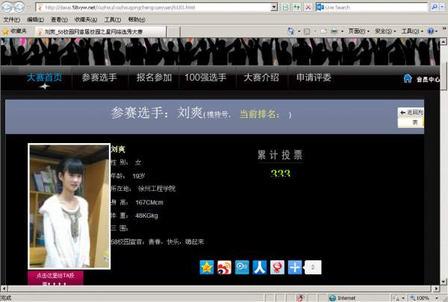Go back with the browser Back arrow

click(7, 7)
